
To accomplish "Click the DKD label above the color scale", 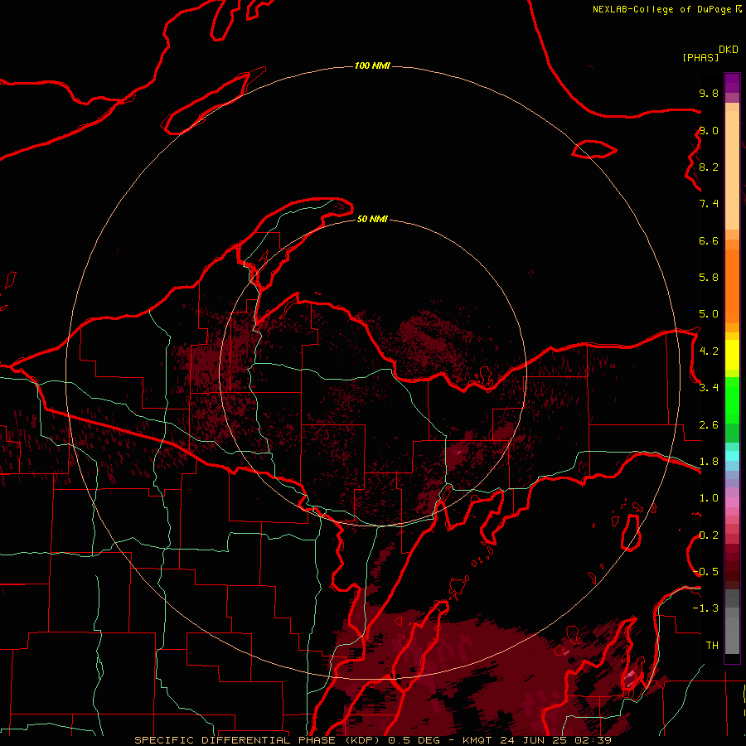I will (x=729, y=50).
